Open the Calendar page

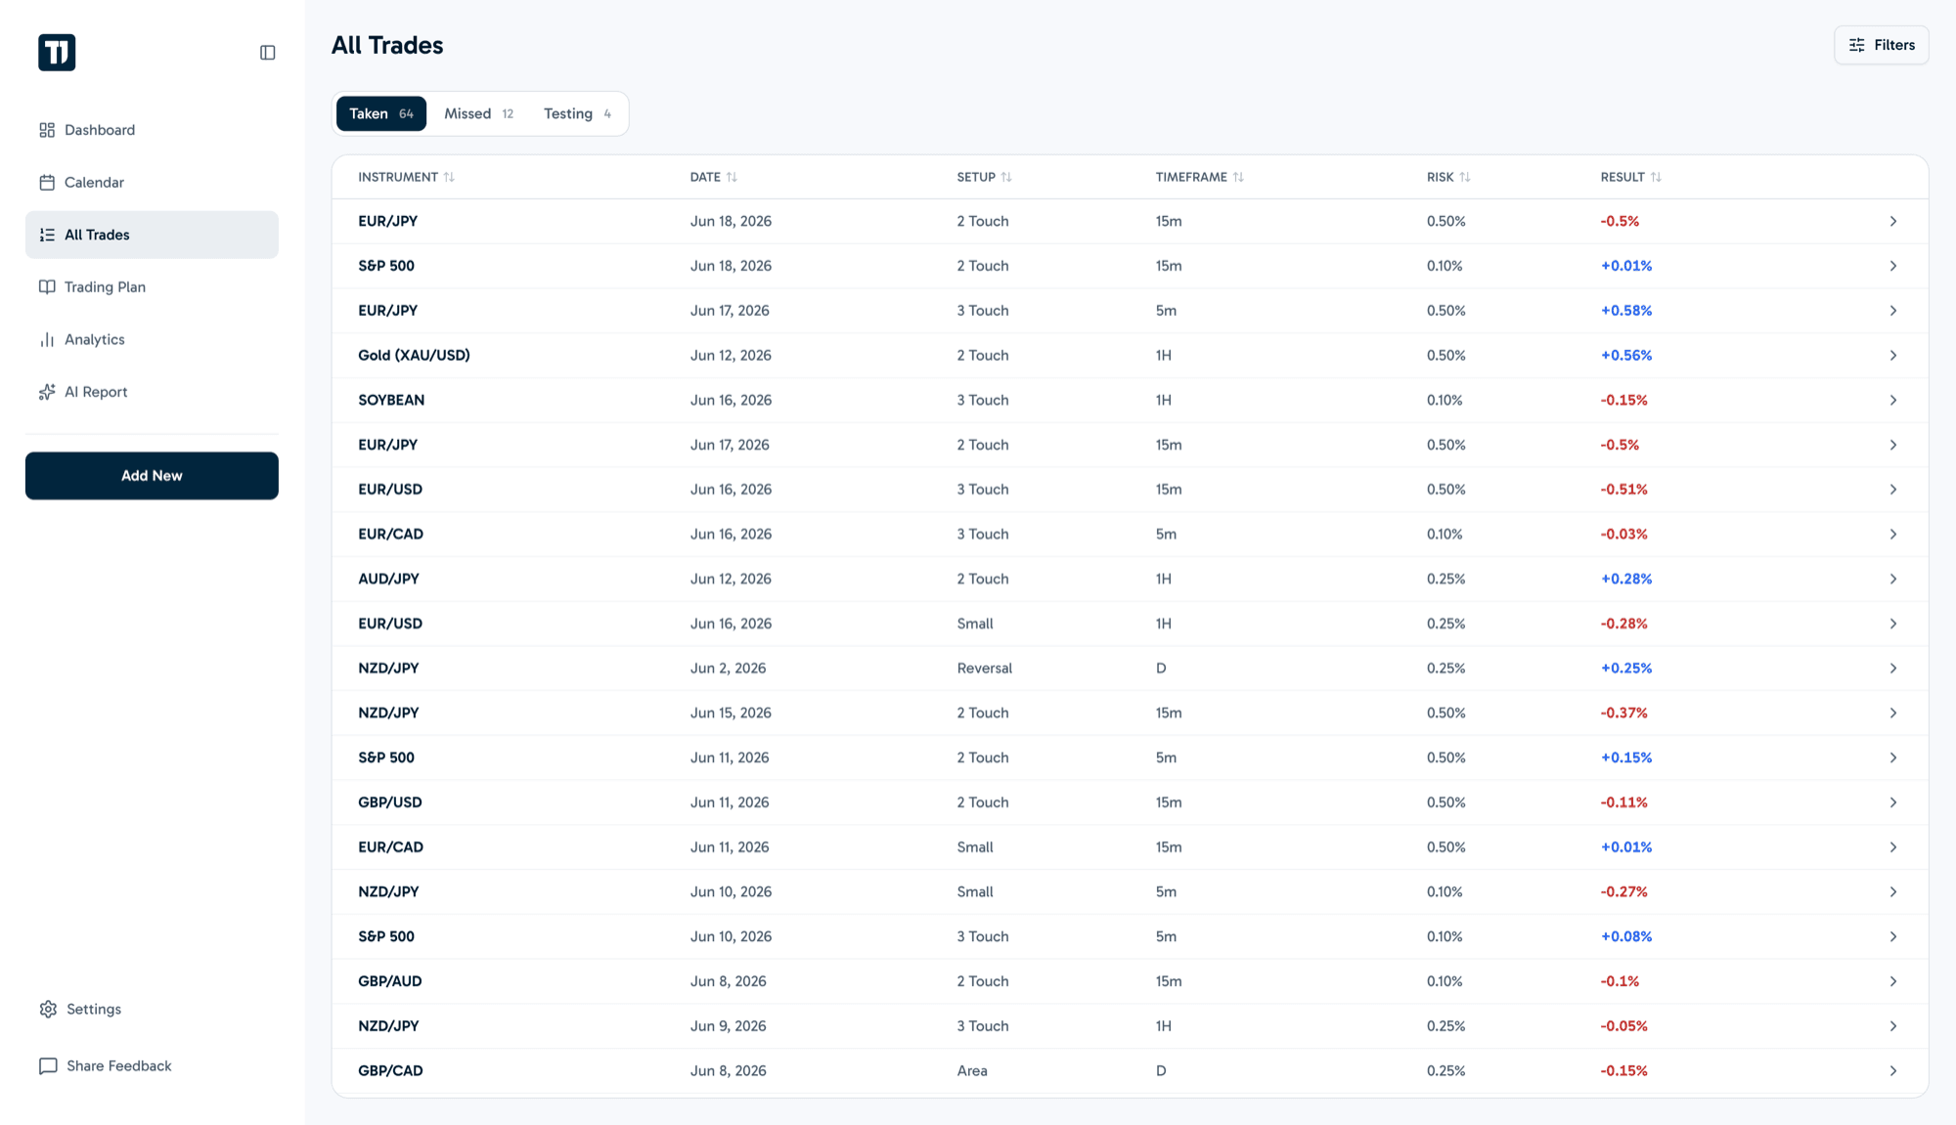click(152, 183)
